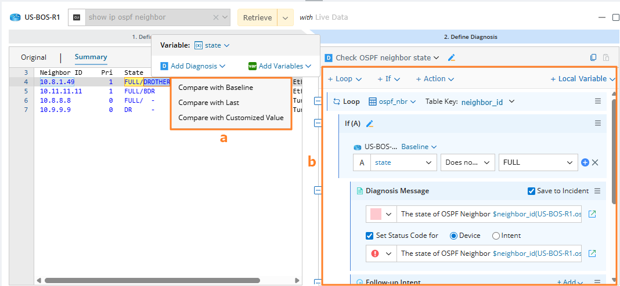The width and height of the screenshot is (620, 286).
Task: Choose Compare with Baseline menu item
Action: click(x=215, y=88)
